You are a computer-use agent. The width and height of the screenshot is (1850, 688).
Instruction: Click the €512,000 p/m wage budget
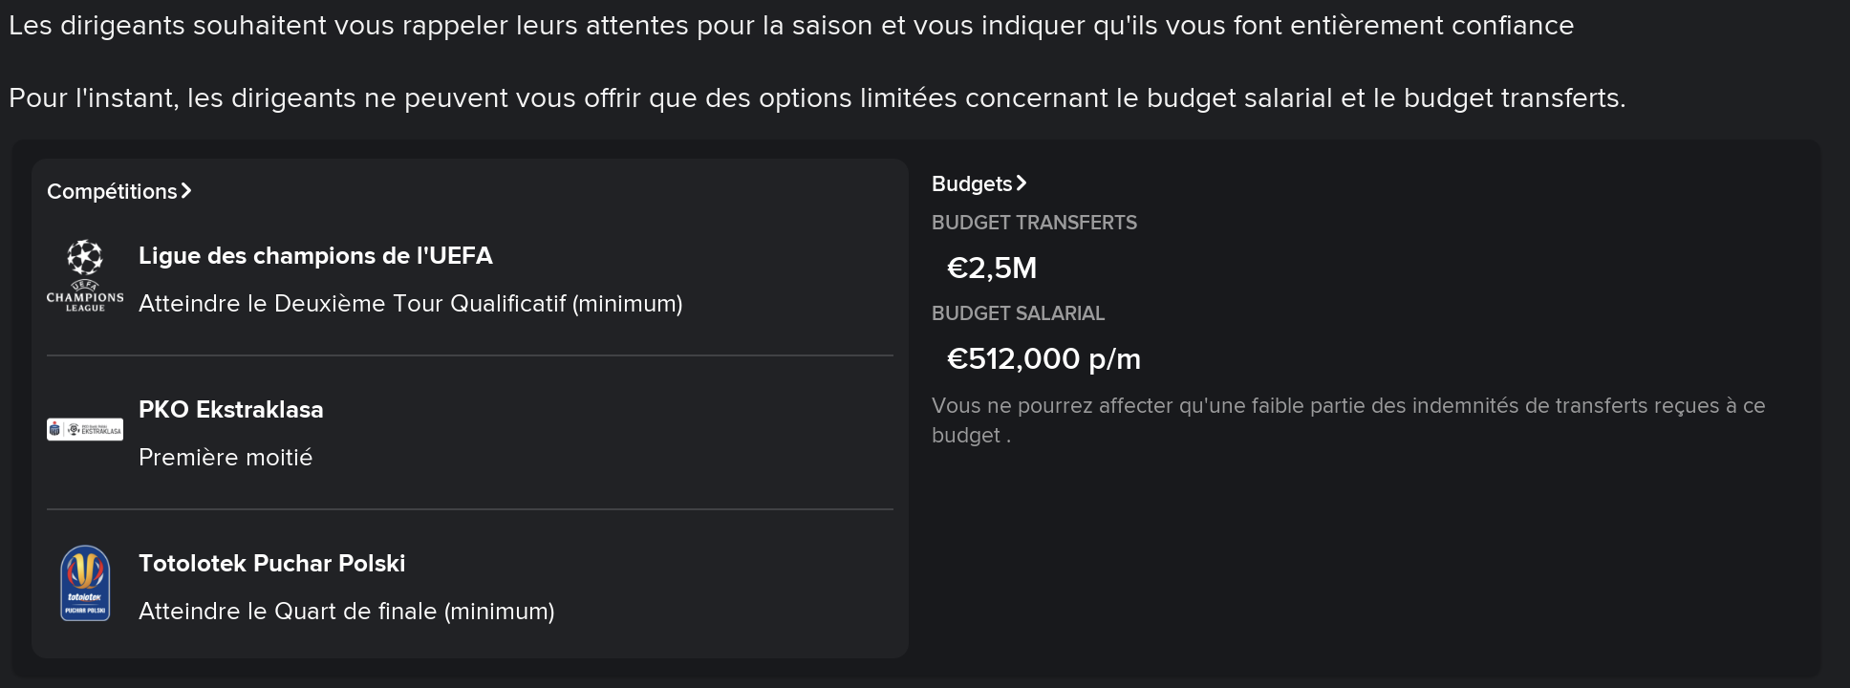coord(1043,358)
